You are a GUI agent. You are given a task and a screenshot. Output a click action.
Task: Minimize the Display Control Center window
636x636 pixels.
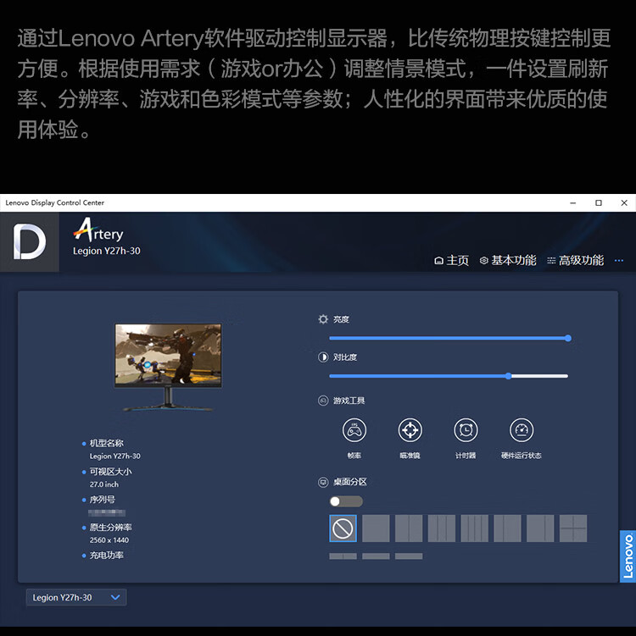572,202
